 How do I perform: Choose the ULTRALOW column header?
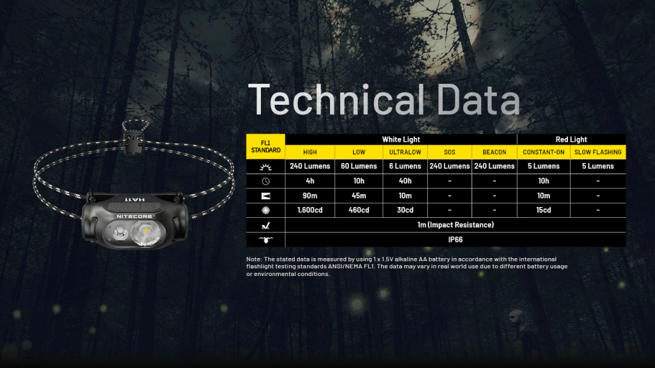pos(404,152)
